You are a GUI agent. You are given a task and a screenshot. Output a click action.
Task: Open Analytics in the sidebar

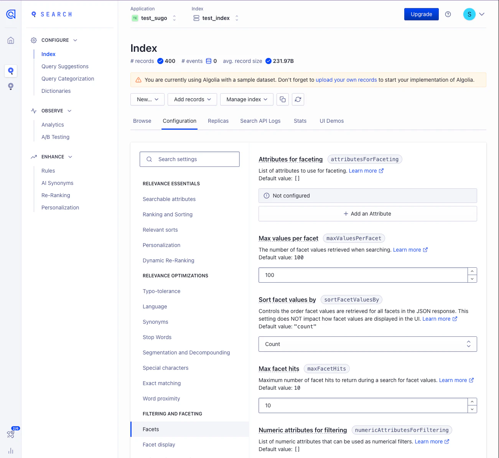click(53, 125)
